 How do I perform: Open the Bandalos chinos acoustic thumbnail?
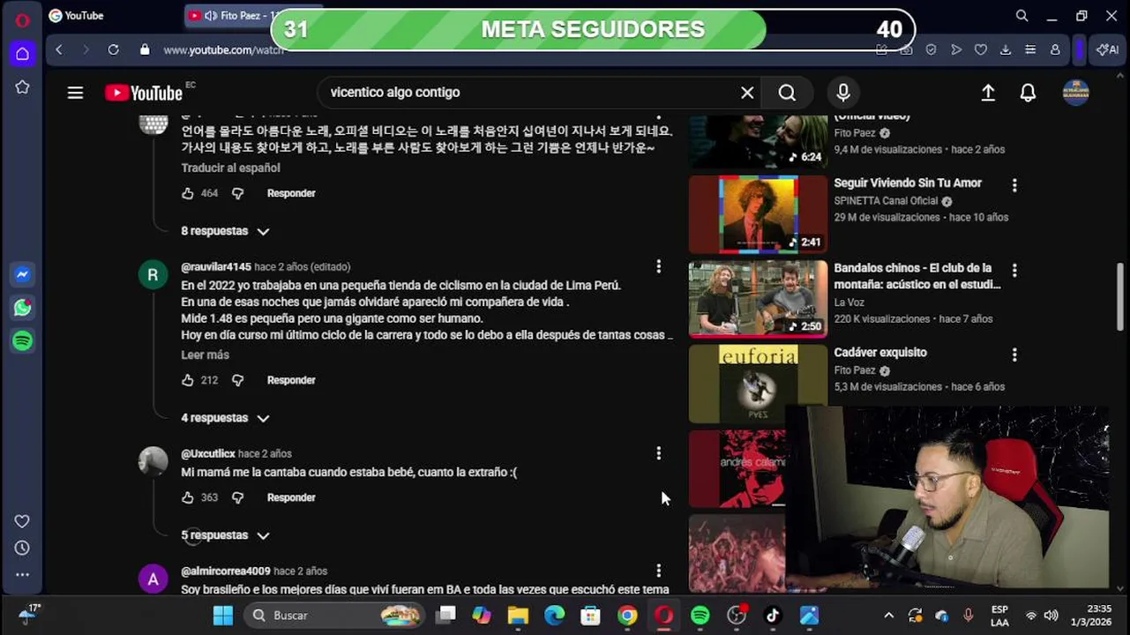(758, 299)
